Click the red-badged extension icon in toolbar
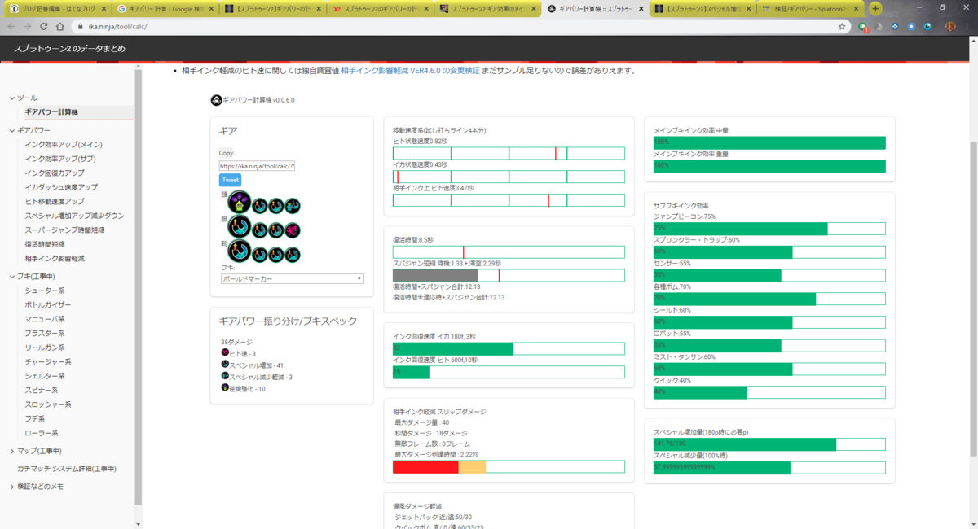This screenshot has height=529, width=978. (863, 27)
